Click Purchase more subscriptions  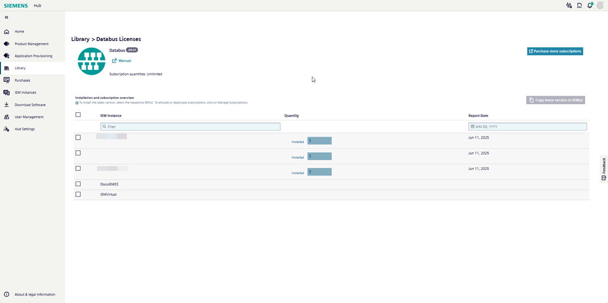coord(555,51)
